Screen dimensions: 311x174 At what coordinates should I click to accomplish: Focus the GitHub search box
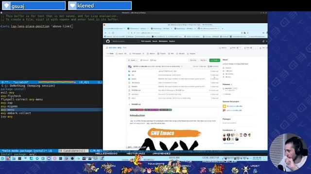125,41
